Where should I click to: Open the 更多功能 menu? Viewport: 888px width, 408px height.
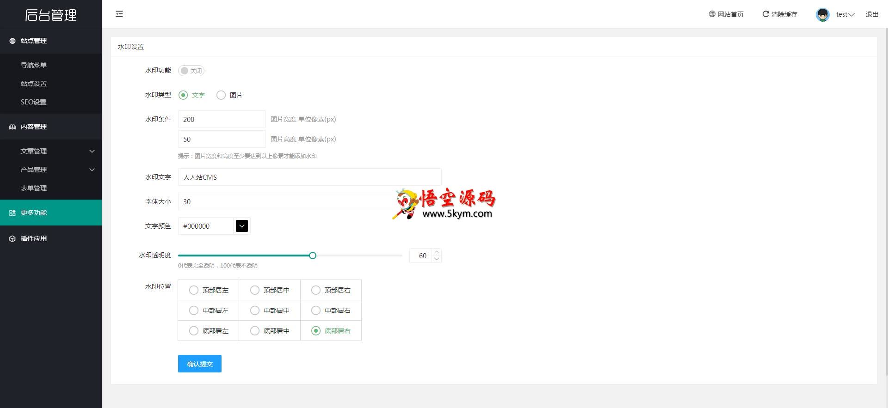[51, 213]
